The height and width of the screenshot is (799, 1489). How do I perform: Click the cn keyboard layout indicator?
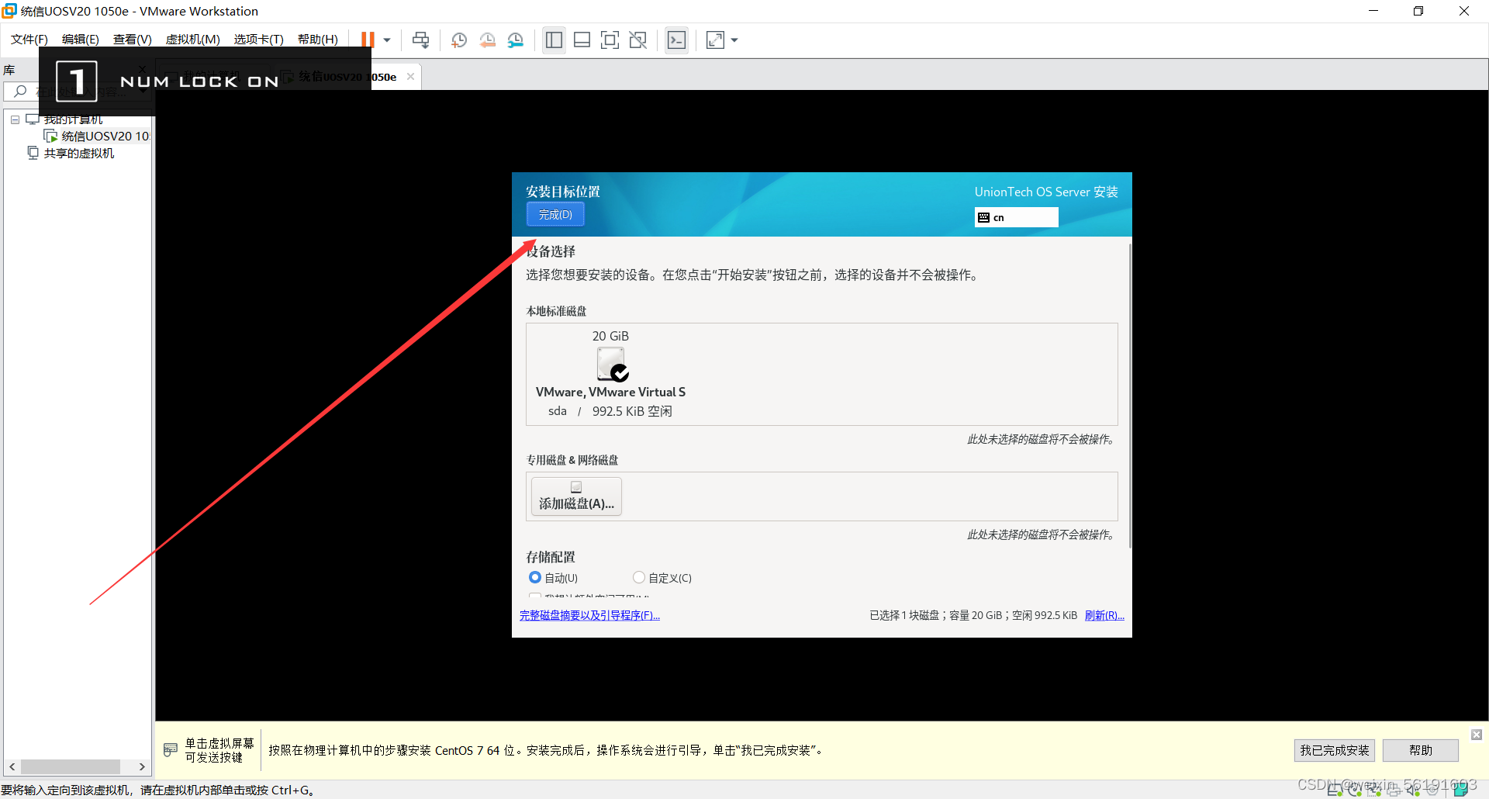tap(1016, 217)
